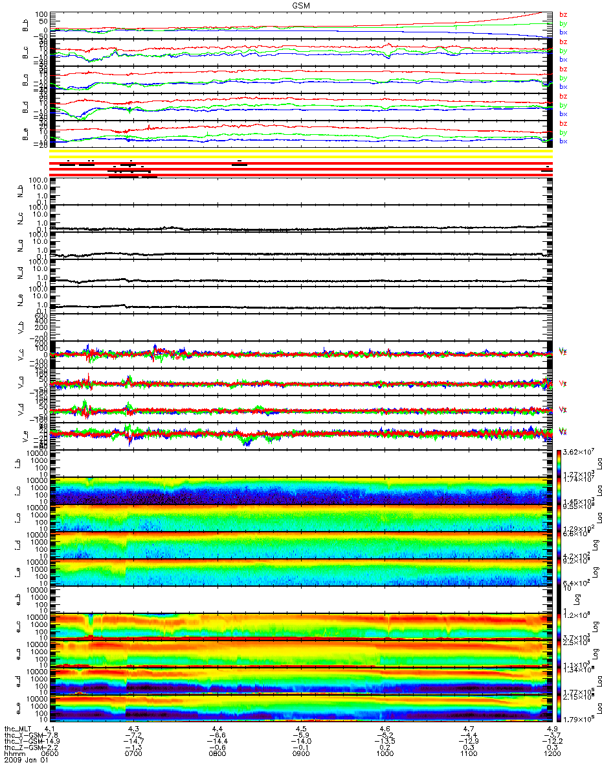Click the V_e velocity panel label

pos(26,436)
